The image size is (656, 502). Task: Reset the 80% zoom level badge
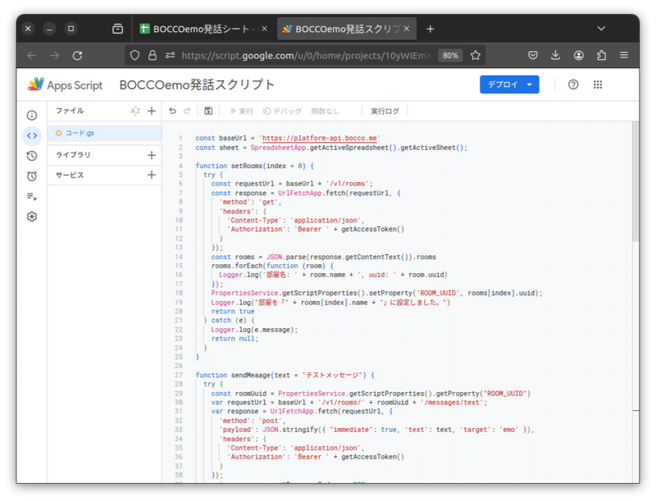pos(450,55)
